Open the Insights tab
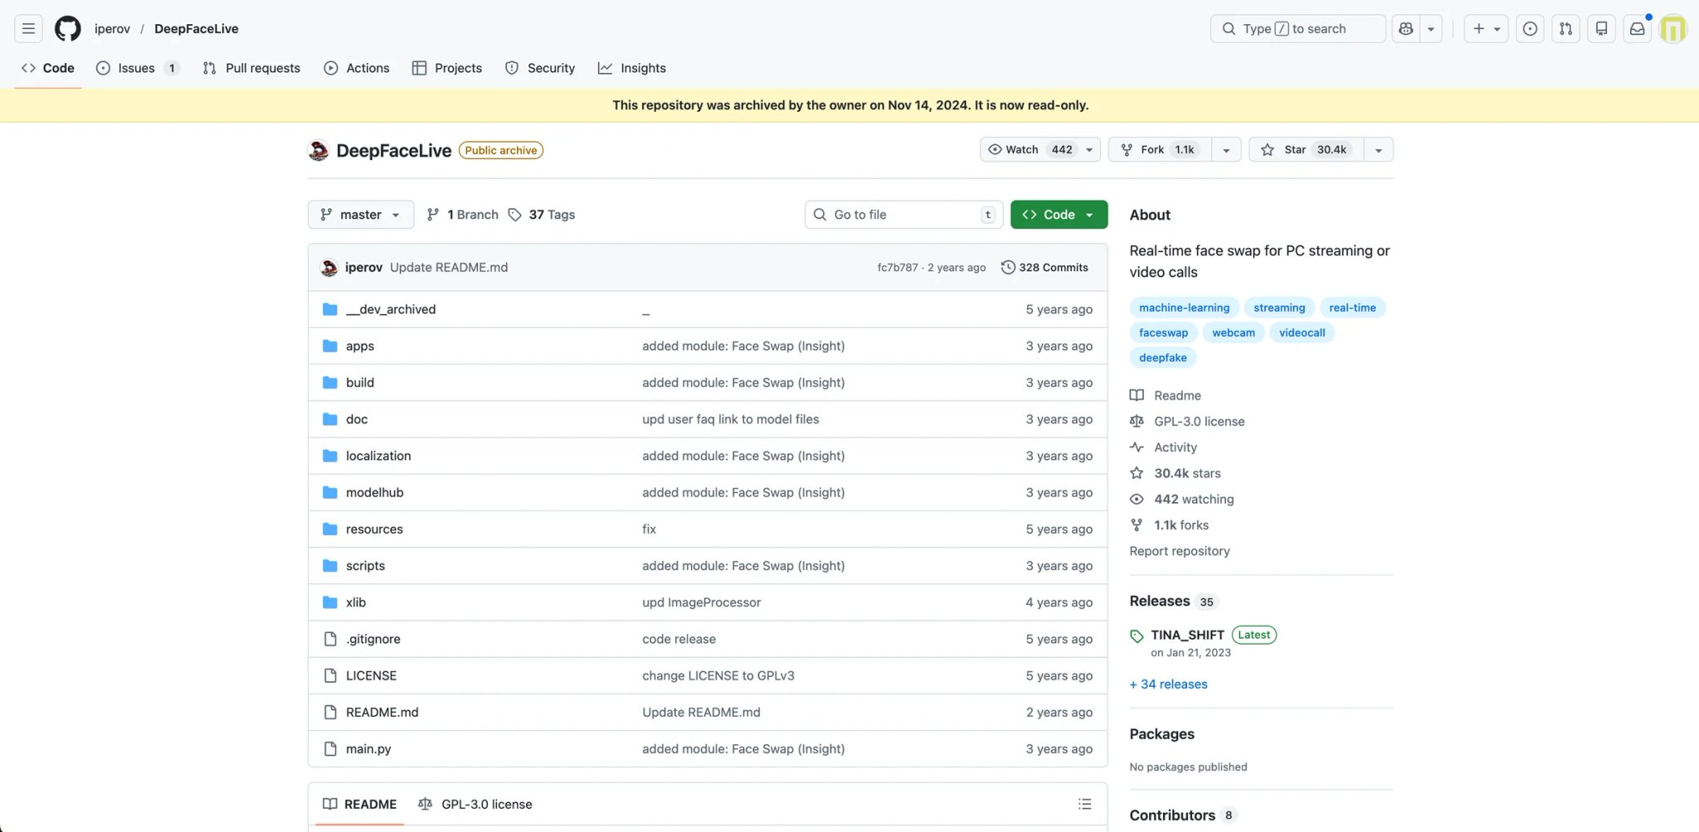Screen dimensions: 1699x832 pyautogui.click(x=632, y=68)
